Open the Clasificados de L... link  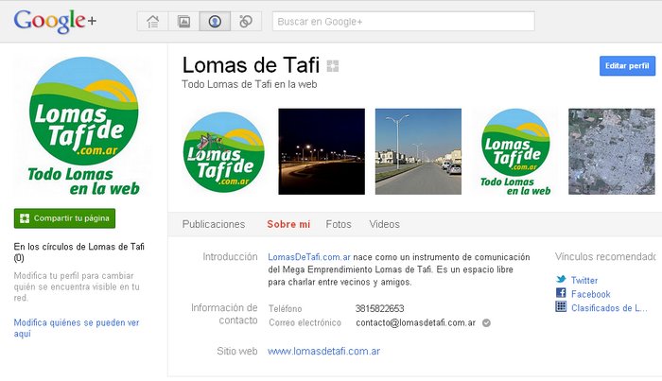tap(609, 308)
